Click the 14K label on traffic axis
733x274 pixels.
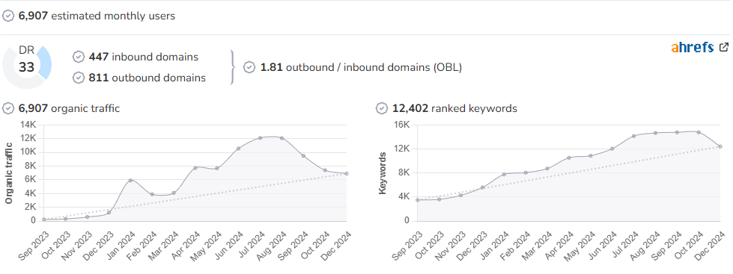(x=28, y=125)
